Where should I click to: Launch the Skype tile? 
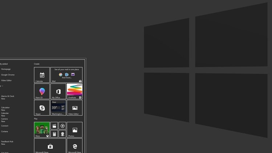(x=42, y=108)
